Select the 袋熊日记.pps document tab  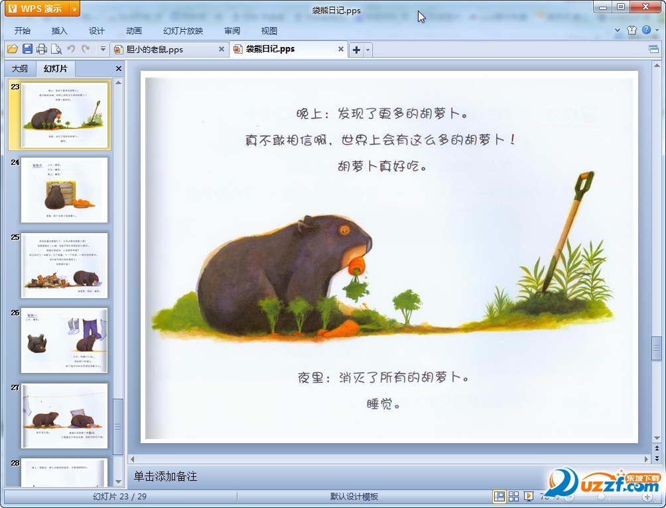(285, 49)
